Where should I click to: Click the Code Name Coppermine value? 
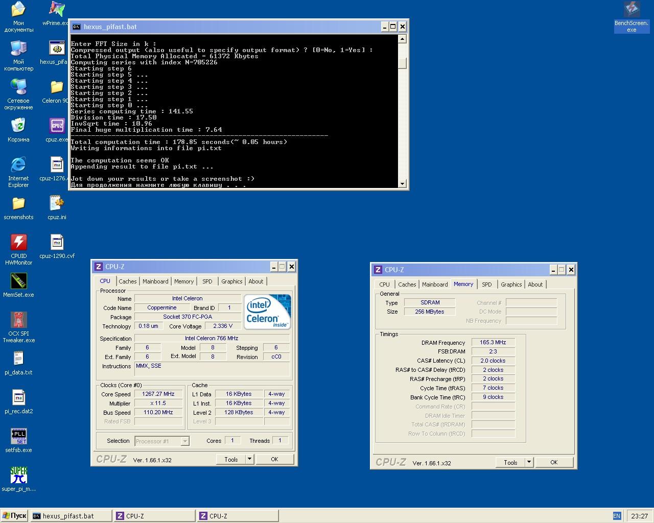(x=162, y=307)
